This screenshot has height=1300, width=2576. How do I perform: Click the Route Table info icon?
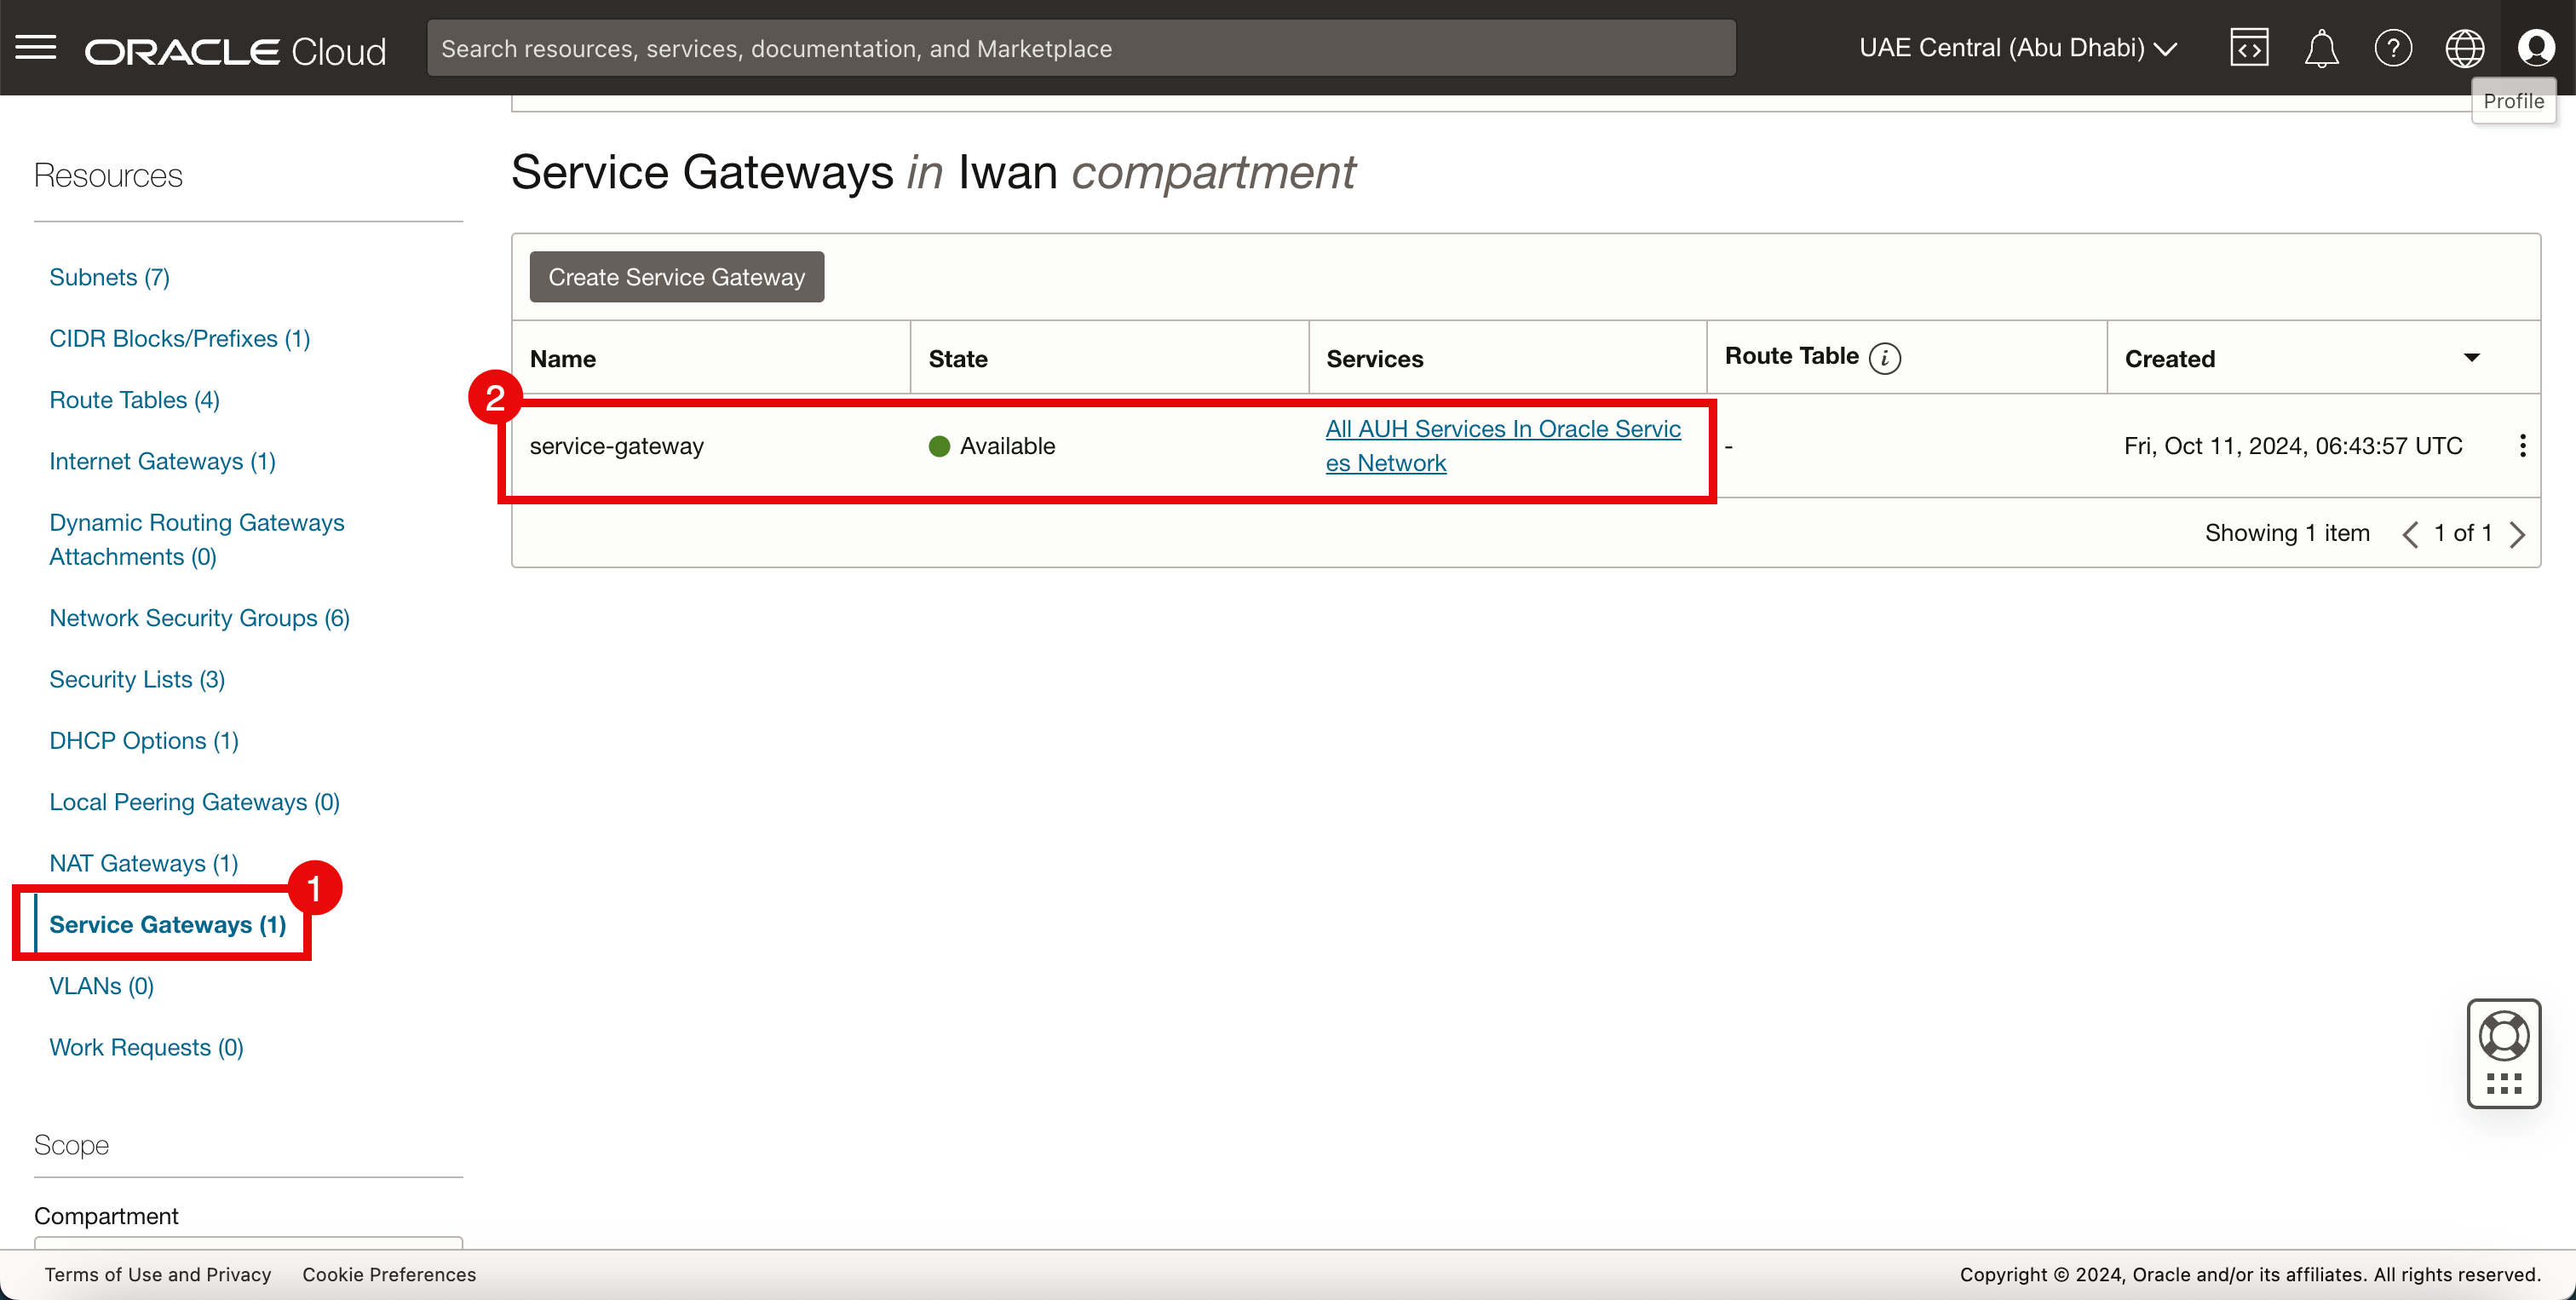click(x=1884, y=357)
